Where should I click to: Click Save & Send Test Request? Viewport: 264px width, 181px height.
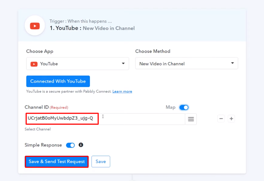pos(57,161)
